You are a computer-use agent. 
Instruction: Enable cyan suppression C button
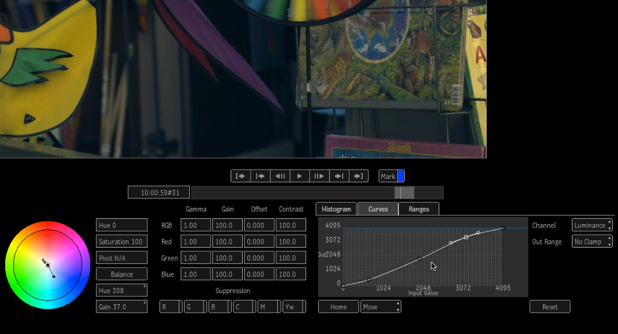pos(244,307)
